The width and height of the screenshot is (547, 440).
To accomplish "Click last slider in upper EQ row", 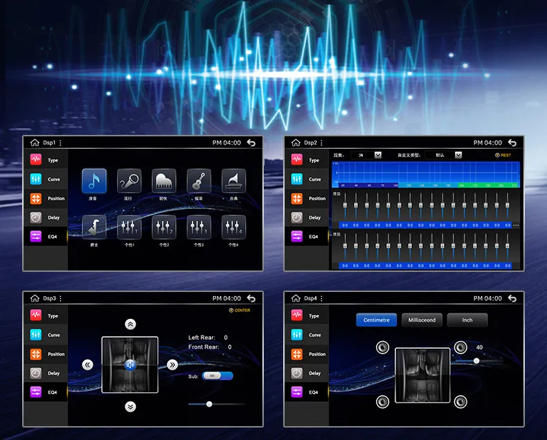I will [508, 205].
